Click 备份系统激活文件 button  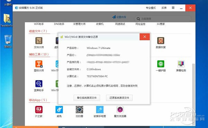point(87,98)
